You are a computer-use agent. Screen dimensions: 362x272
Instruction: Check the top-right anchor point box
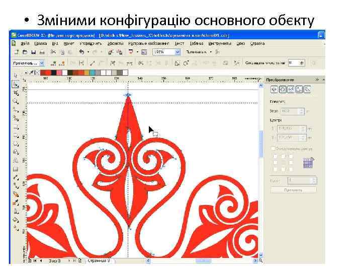pos(291,156)
